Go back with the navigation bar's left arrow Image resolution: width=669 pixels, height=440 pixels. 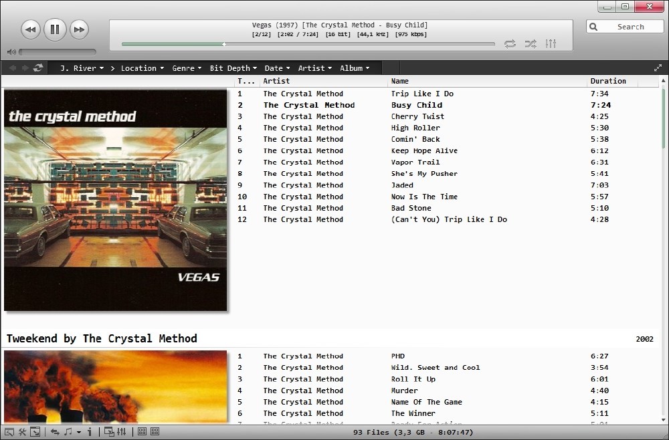coord(13,68)
